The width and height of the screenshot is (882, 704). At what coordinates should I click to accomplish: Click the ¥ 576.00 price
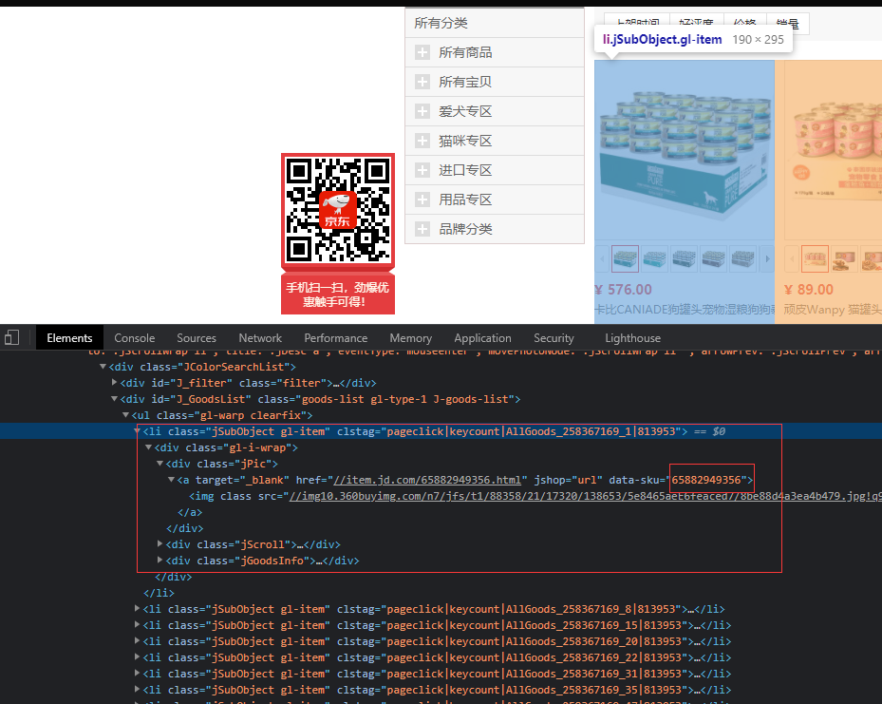(x=623, y=290)
